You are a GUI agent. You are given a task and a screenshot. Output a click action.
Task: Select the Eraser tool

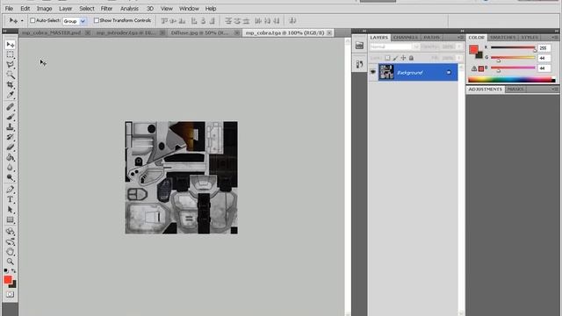(x=10, y=147)
